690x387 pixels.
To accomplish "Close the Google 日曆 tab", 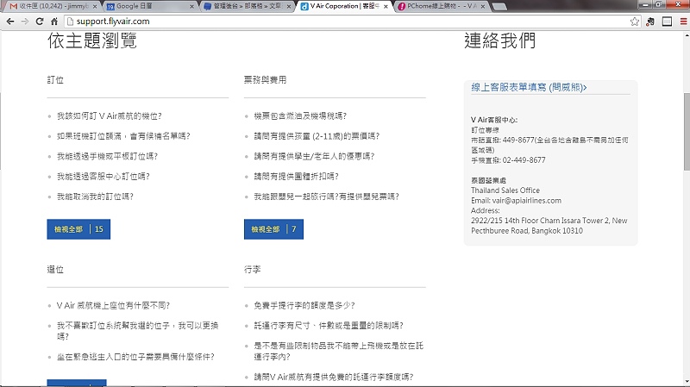I will [191, 7].
